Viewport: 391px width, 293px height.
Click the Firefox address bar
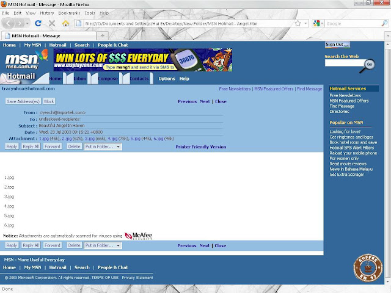(x=189, y=23)
